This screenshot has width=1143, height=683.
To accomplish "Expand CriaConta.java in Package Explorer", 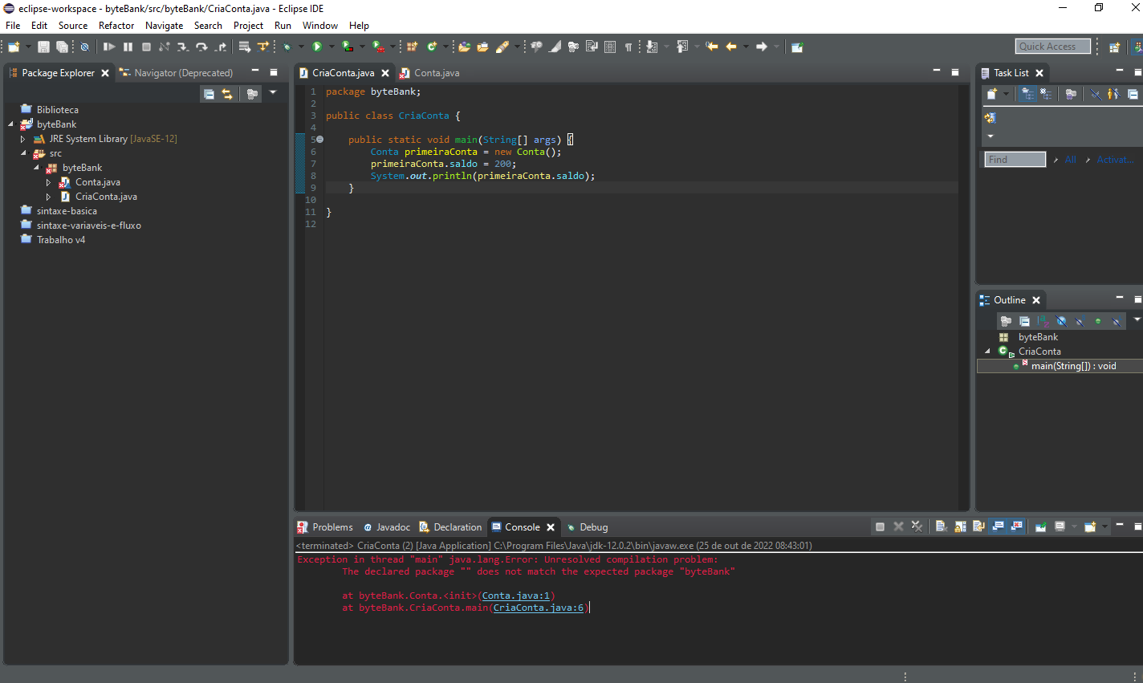I will (x=49, y=197).
